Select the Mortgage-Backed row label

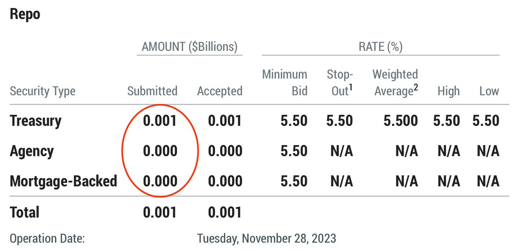point(63,181)
